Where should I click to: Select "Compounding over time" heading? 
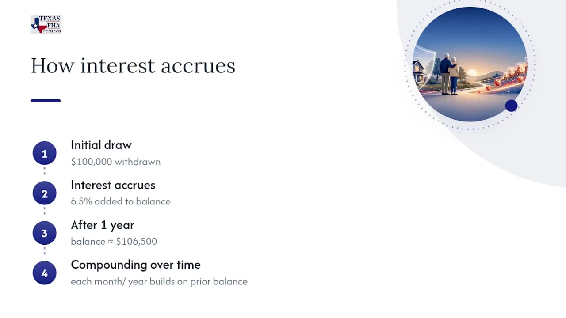click(136, 265)
